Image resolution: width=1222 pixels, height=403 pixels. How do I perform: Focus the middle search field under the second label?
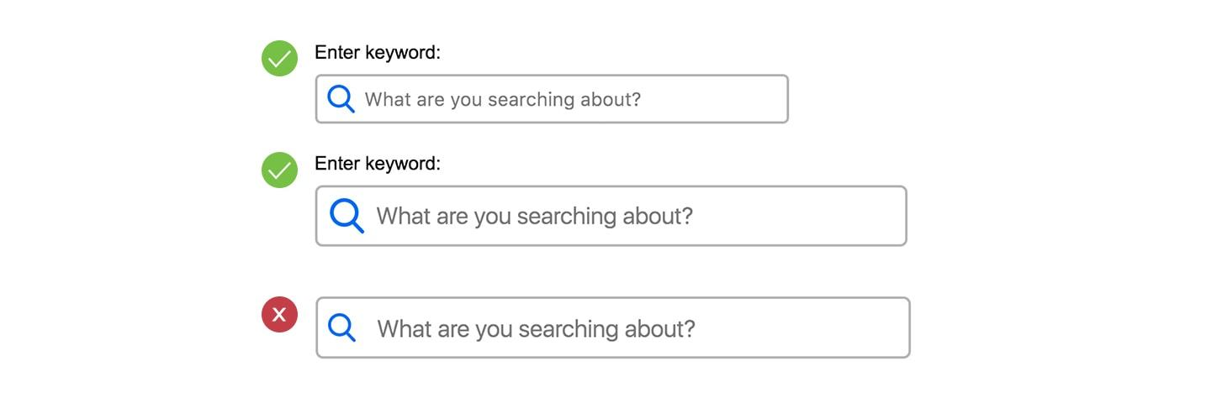611,216
